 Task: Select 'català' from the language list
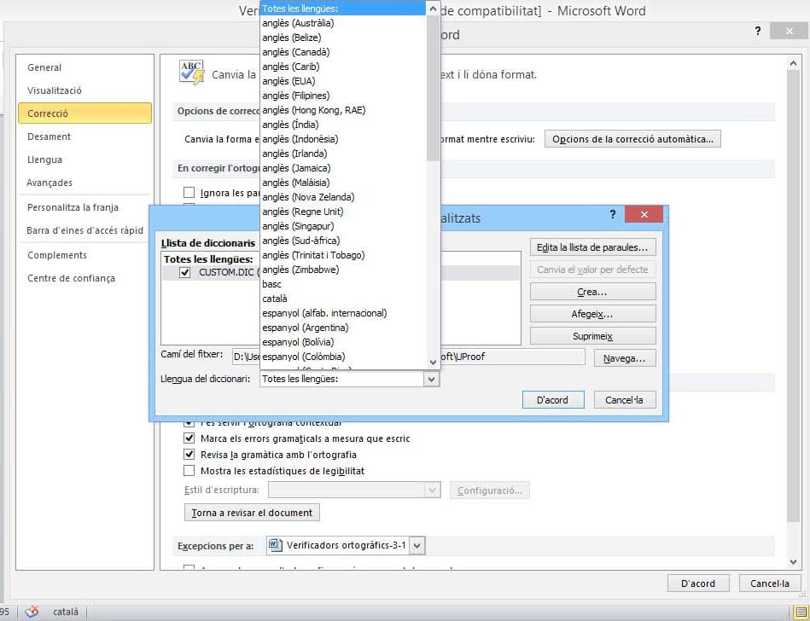pyautogui.click(x=275, y=299)
